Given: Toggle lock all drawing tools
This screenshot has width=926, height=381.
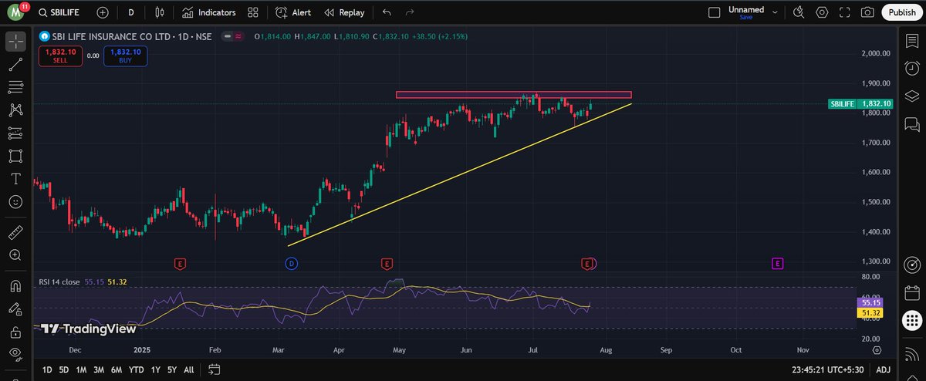Looking at the screenshot, I should tap(15, 332).
